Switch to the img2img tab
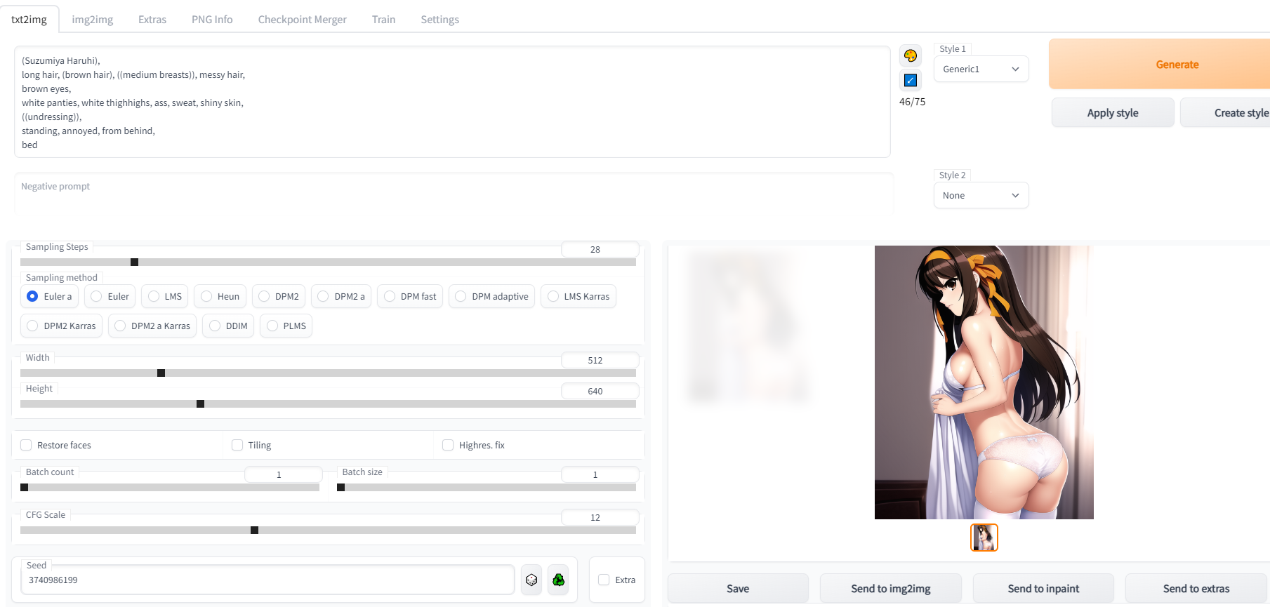Image resolution: width=1270 pixels, height=607 pixels. 93,20
